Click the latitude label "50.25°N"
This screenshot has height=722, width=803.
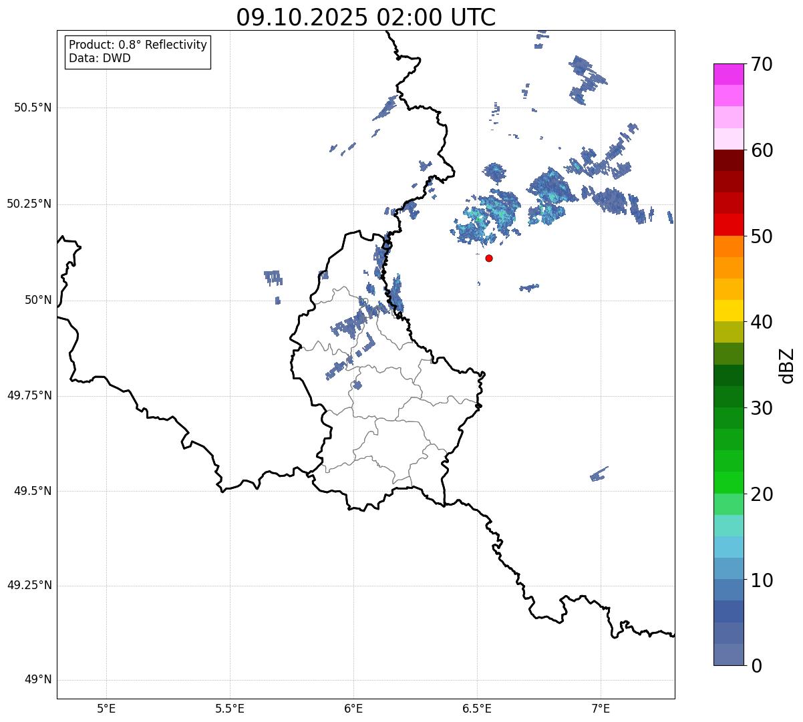pyautogui.click(x=29, y=204)
